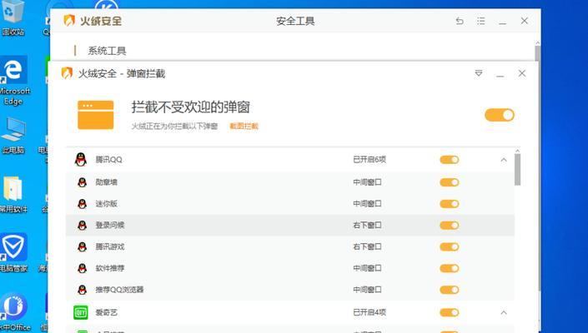Toggle the master 拦截不受欢迎的弹窗 switch
588x333 pixels.
click(500, 115)
